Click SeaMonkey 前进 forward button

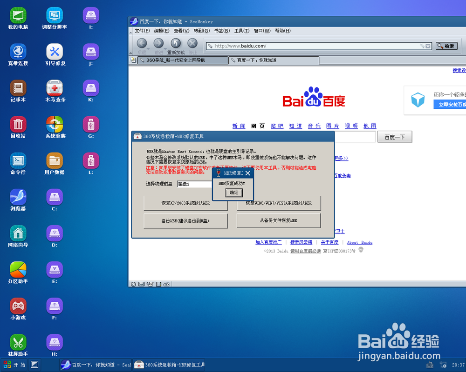pos(159,46)
